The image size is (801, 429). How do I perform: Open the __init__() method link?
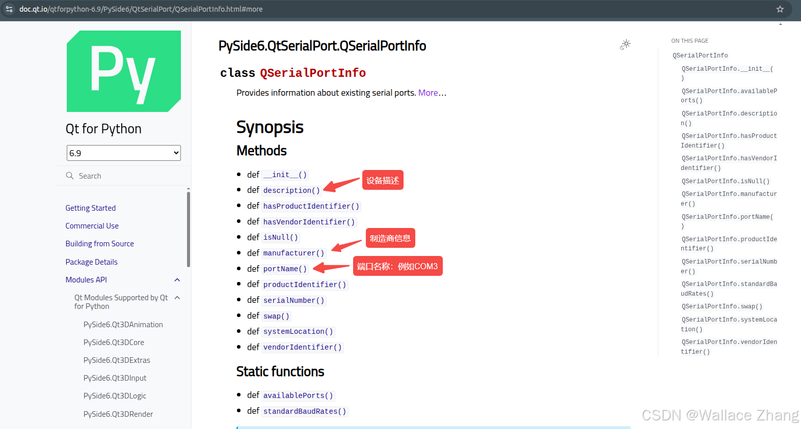coord(285,175)
